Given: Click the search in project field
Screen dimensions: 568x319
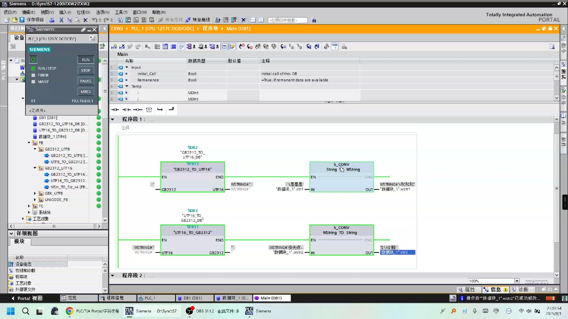Looking at the screenshot, I should (x=288, y=20).
